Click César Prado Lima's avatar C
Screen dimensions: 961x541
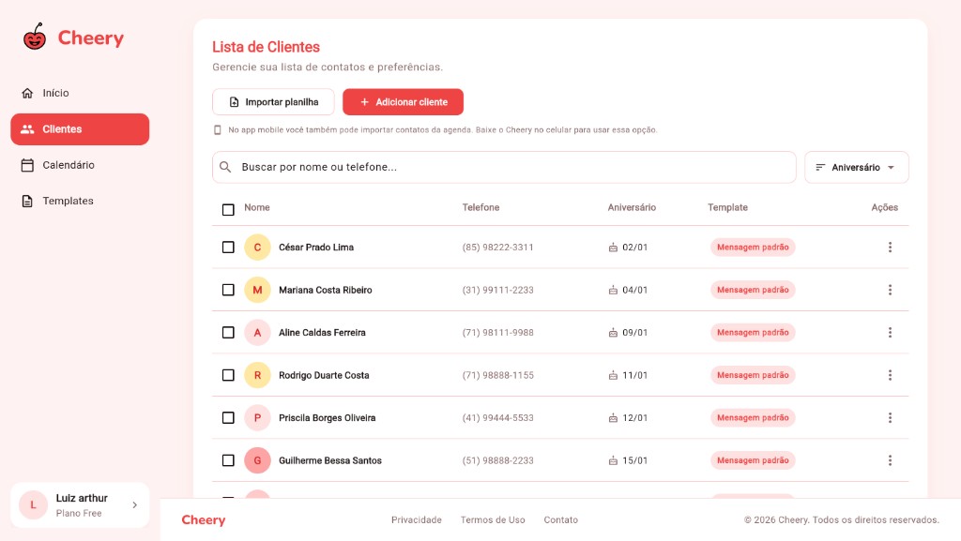[x=257, y=248]
